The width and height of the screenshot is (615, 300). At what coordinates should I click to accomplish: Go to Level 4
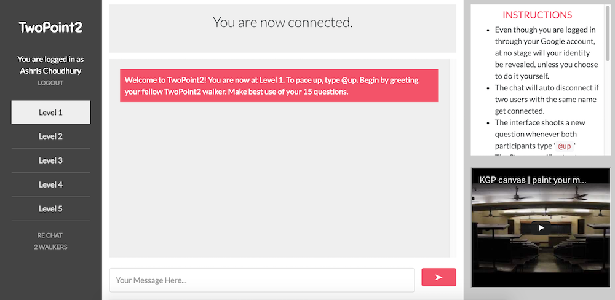(x=50, y=184)
